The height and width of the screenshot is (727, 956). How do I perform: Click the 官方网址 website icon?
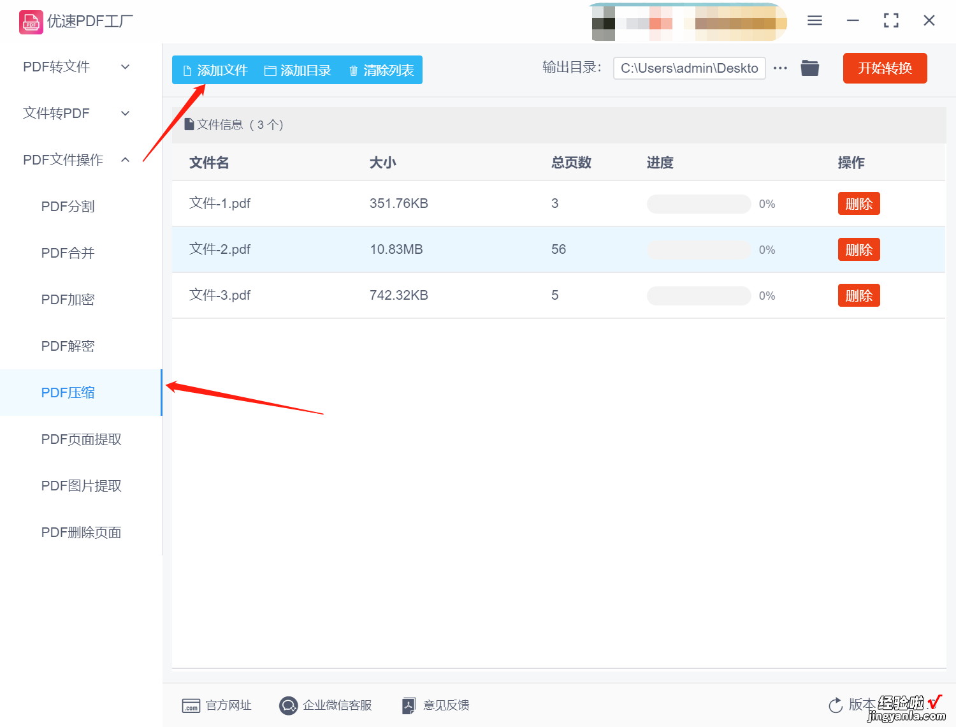click(191, 705)
